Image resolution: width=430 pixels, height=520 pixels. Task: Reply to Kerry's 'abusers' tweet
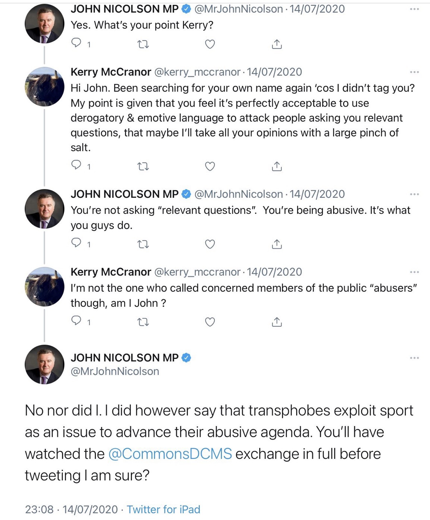pyautogui.click(x=76, y=321)
